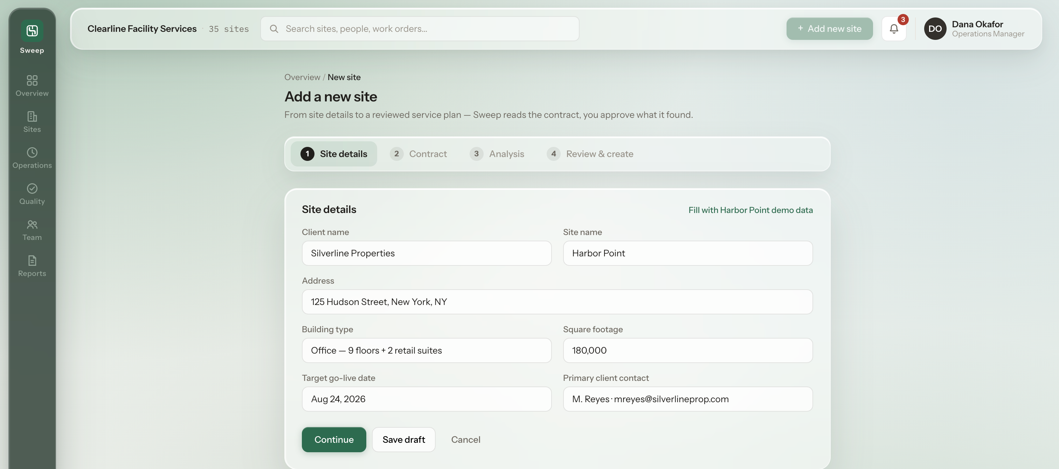Edit the Client name field

[x=426, y=254]
